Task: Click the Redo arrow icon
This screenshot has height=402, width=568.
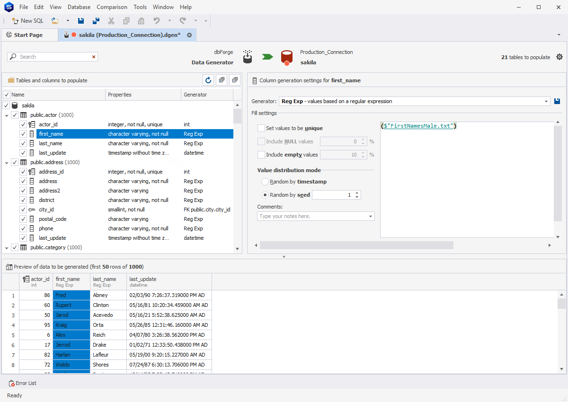Action: coord(183,21)
